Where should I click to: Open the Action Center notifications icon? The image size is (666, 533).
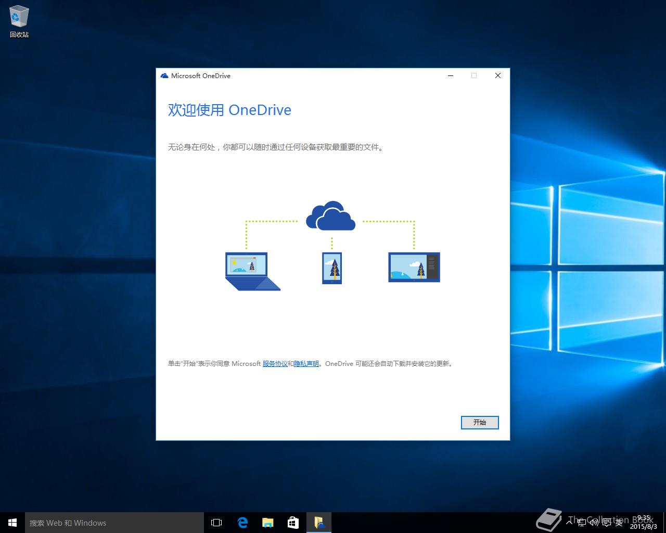607,523
